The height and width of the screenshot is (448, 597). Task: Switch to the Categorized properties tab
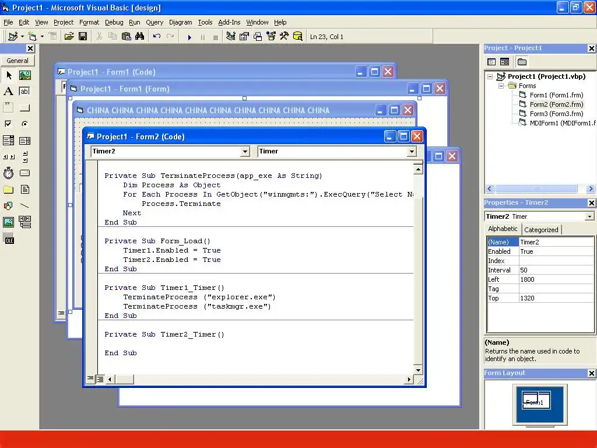[x=541, y=230]
